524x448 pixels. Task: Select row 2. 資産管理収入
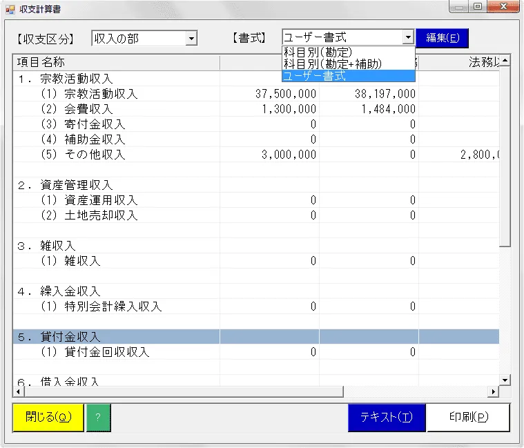pos(256,185)
